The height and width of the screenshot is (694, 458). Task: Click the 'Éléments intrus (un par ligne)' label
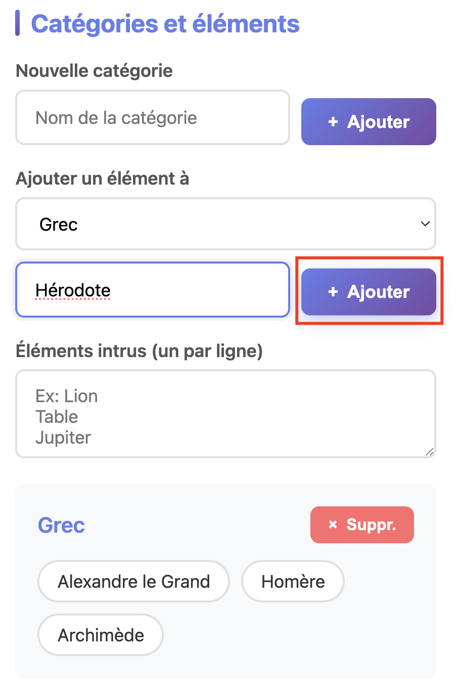(x=140, y=351)
